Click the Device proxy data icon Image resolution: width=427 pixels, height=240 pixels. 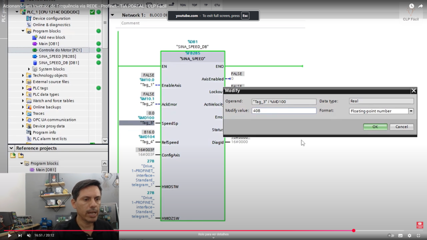click(29, 126)
